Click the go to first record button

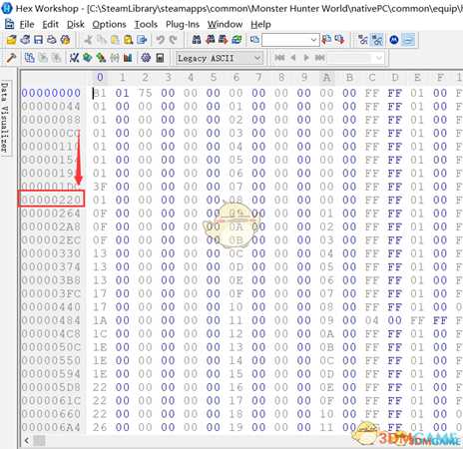(x=279, y=58)
